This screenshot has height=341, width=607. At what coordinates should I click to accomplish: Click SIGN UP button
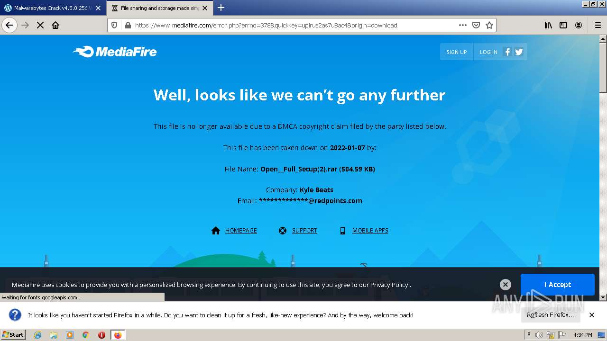tap(457, 52)
